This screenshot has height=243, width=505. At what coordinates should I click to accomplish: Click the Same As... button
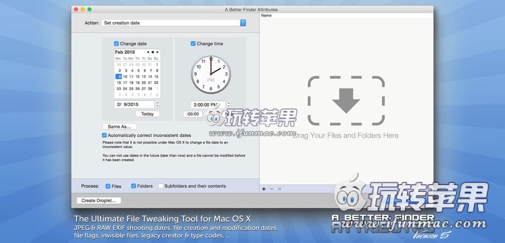click(x=119, y=126)
